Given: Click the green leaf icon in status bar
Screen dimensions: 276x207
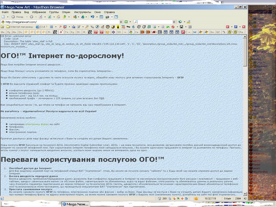Looking at the screenshot, I should coord(178,198).
